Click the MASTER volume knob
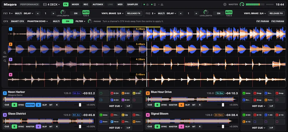This screenshot has width=288, height=132. [x=242, y=4]
